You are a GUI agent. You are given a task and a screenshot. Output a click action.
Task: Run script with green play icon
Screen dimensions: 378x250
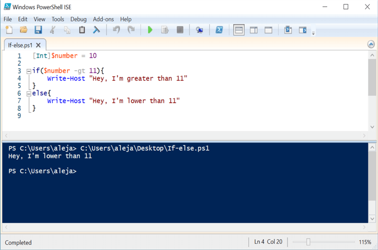(150, 30)
